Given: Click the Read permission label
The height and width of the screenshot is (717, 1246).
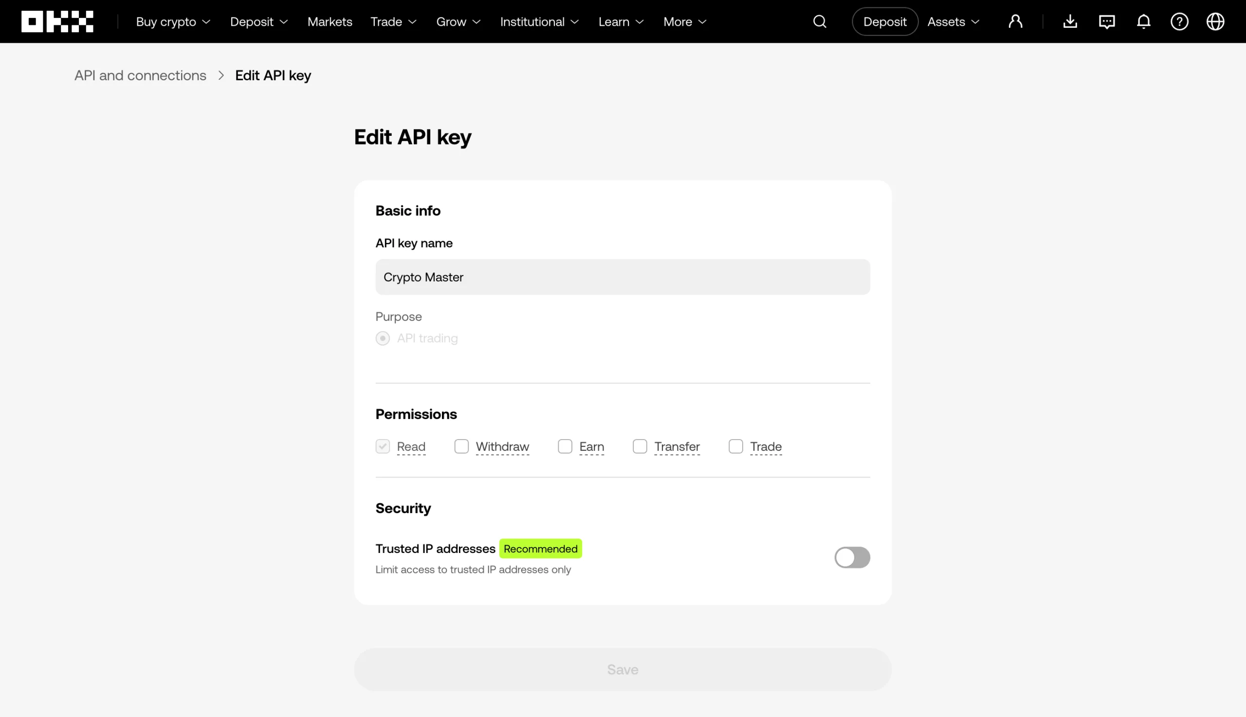Looking at the screenshot, I should tap(411, 446).
